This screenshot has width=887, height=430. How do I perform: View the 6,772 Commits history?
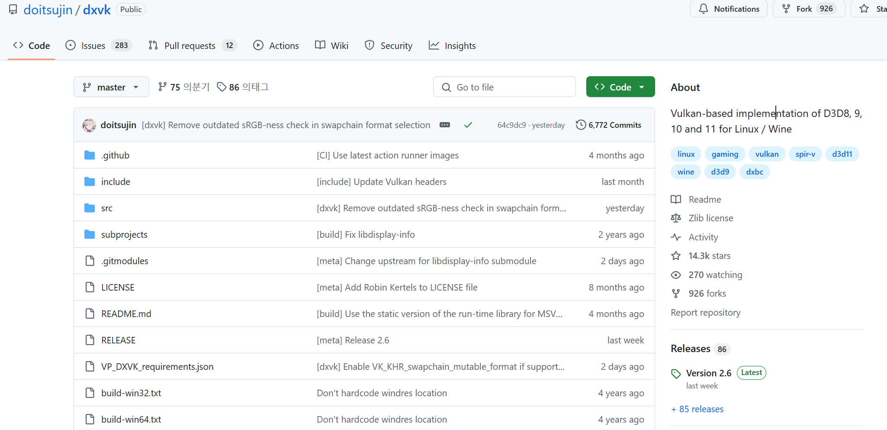[x=609, y=125]
